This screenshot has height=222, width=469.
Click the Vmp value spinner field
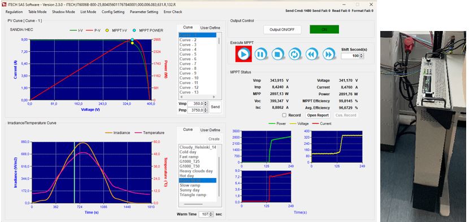point(197,104)
